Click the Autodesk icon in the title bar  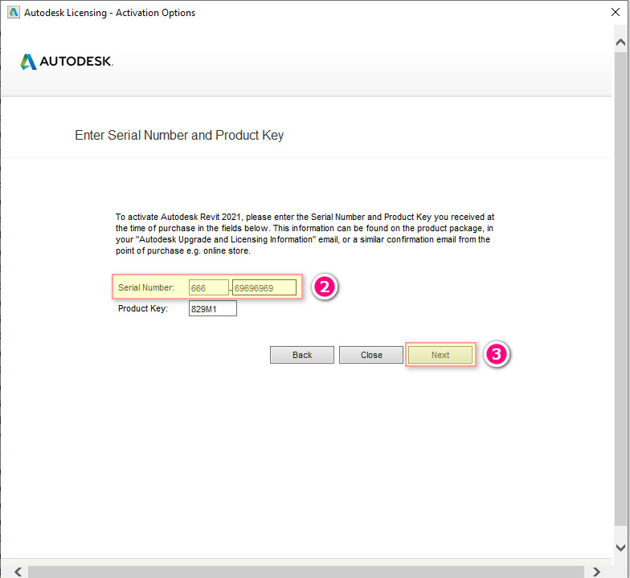13,12
